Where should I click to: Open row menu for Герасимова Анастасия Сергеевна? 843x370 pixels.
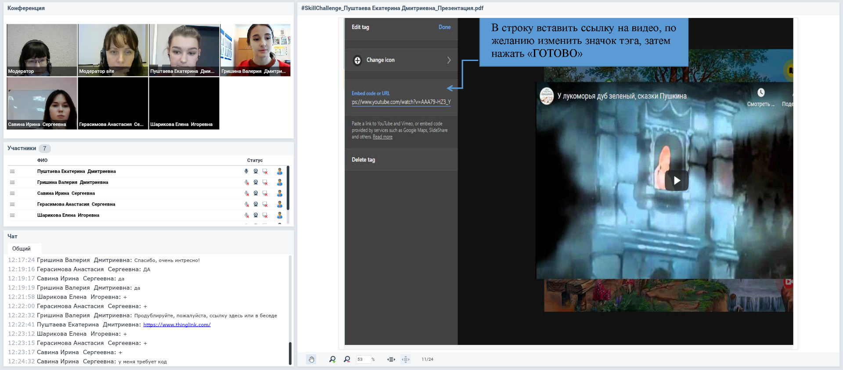(x=12, y=204)
